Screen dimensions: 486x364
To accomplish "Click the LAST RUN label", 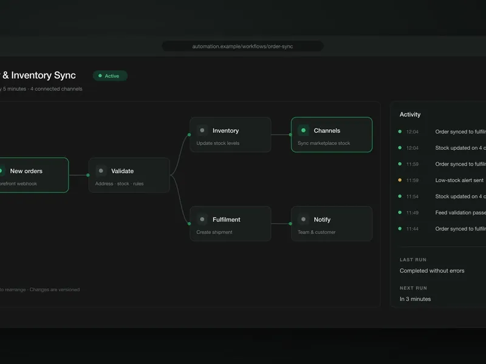I will point(413,260).
